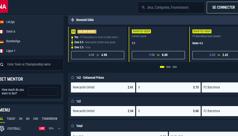
Task: Expand the Football sport chevron
Action: 59,128
